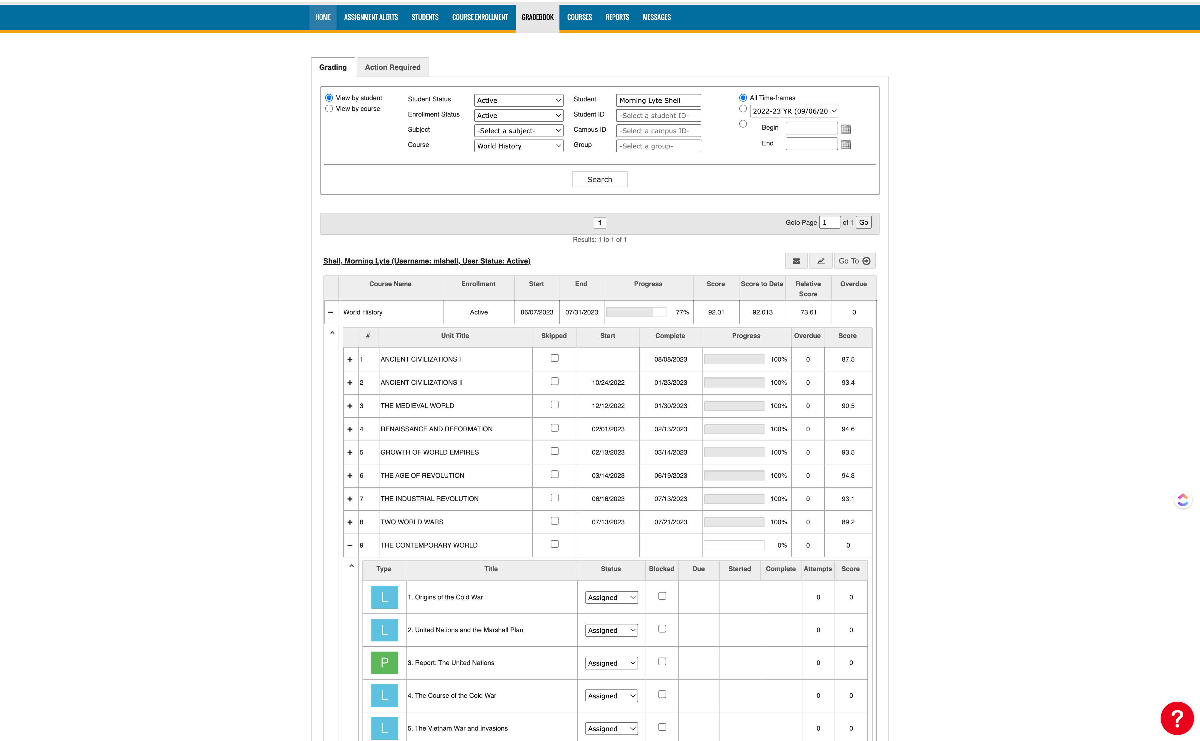Open the Begin date calendar picker

point(845,129)
